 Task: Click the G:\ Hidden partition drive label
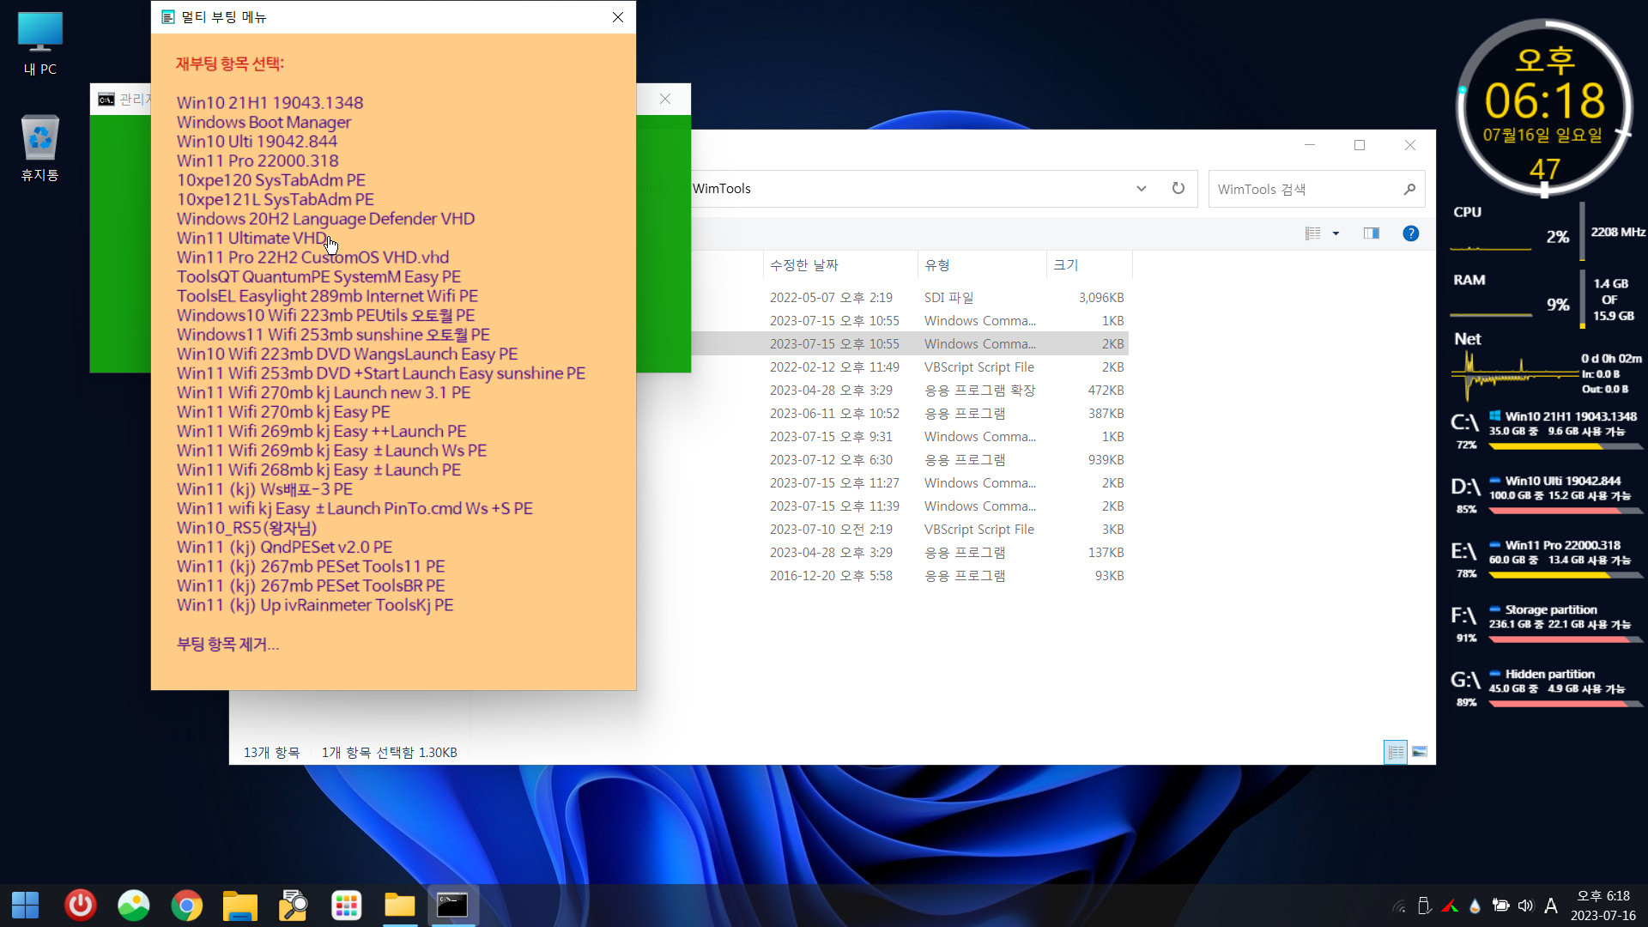pos(1549,674)
